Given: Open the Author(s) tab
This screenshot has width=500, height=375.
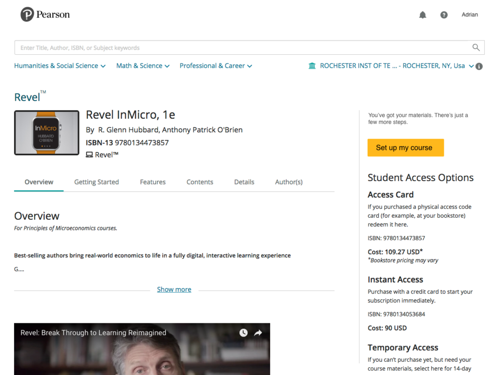Looking at the screenshot, I should pos(289,182).
